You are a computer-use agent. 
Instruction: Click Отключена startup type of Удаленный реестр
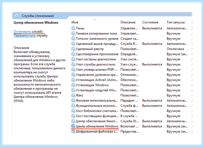175,49
